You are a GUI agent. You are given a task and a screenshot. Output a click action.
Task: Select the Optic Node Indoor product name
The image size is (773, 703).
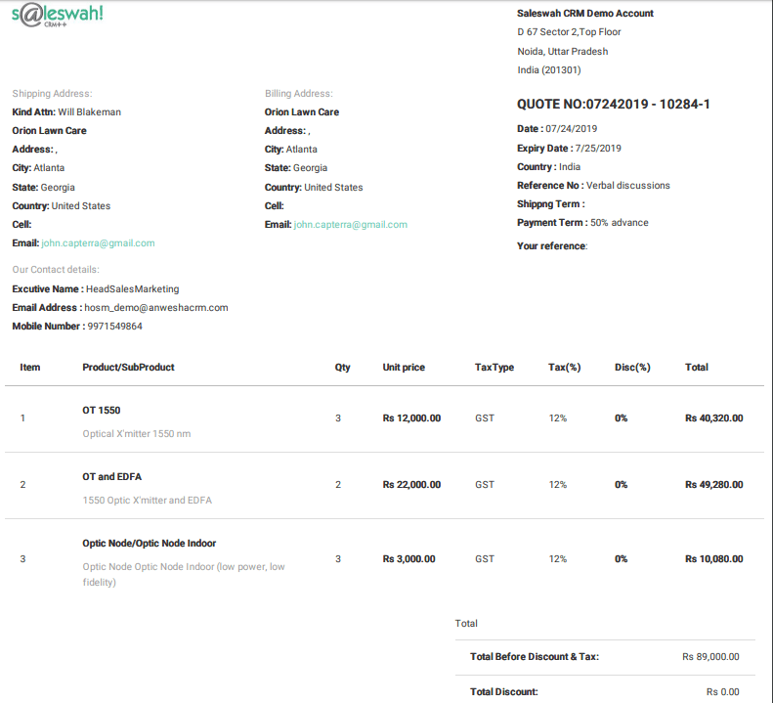tap(149, 544)
